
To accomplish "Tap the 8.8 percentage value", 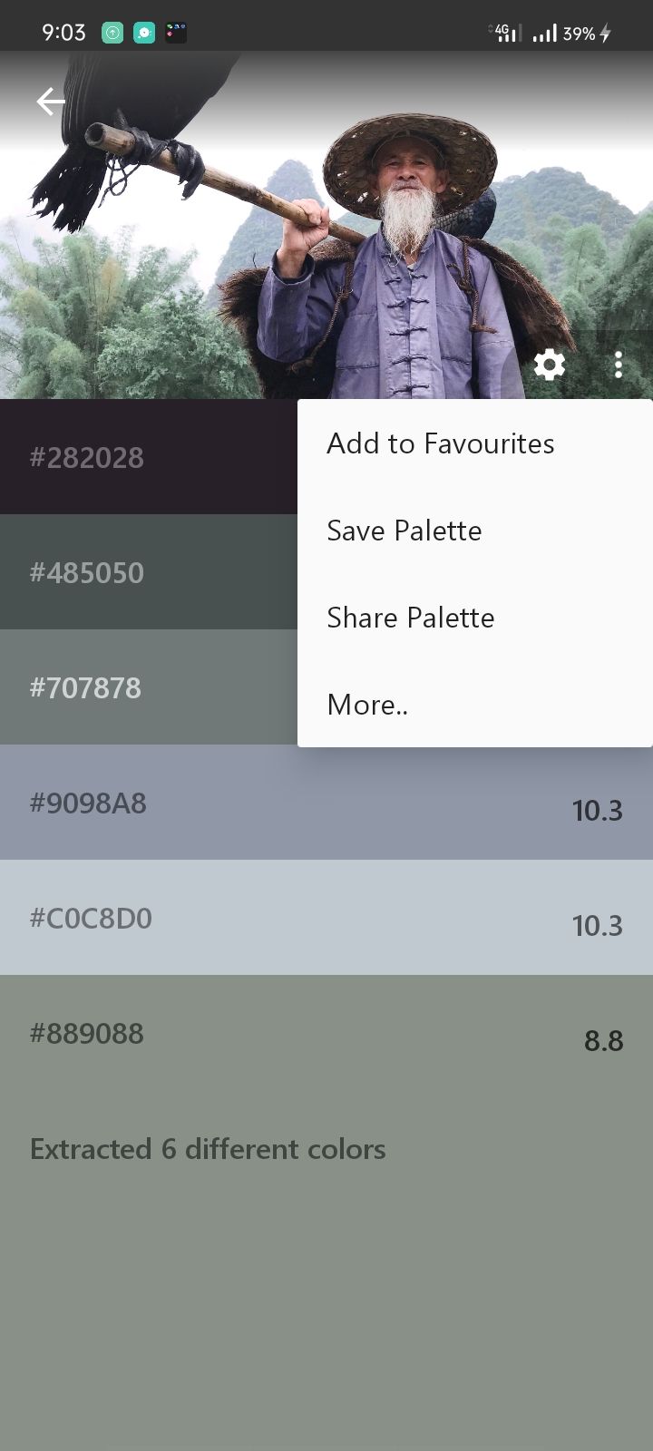I will point(603,1040).
